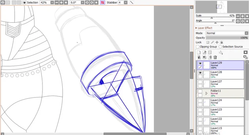Click the apply layer mask icon

[x=245, y=57]
